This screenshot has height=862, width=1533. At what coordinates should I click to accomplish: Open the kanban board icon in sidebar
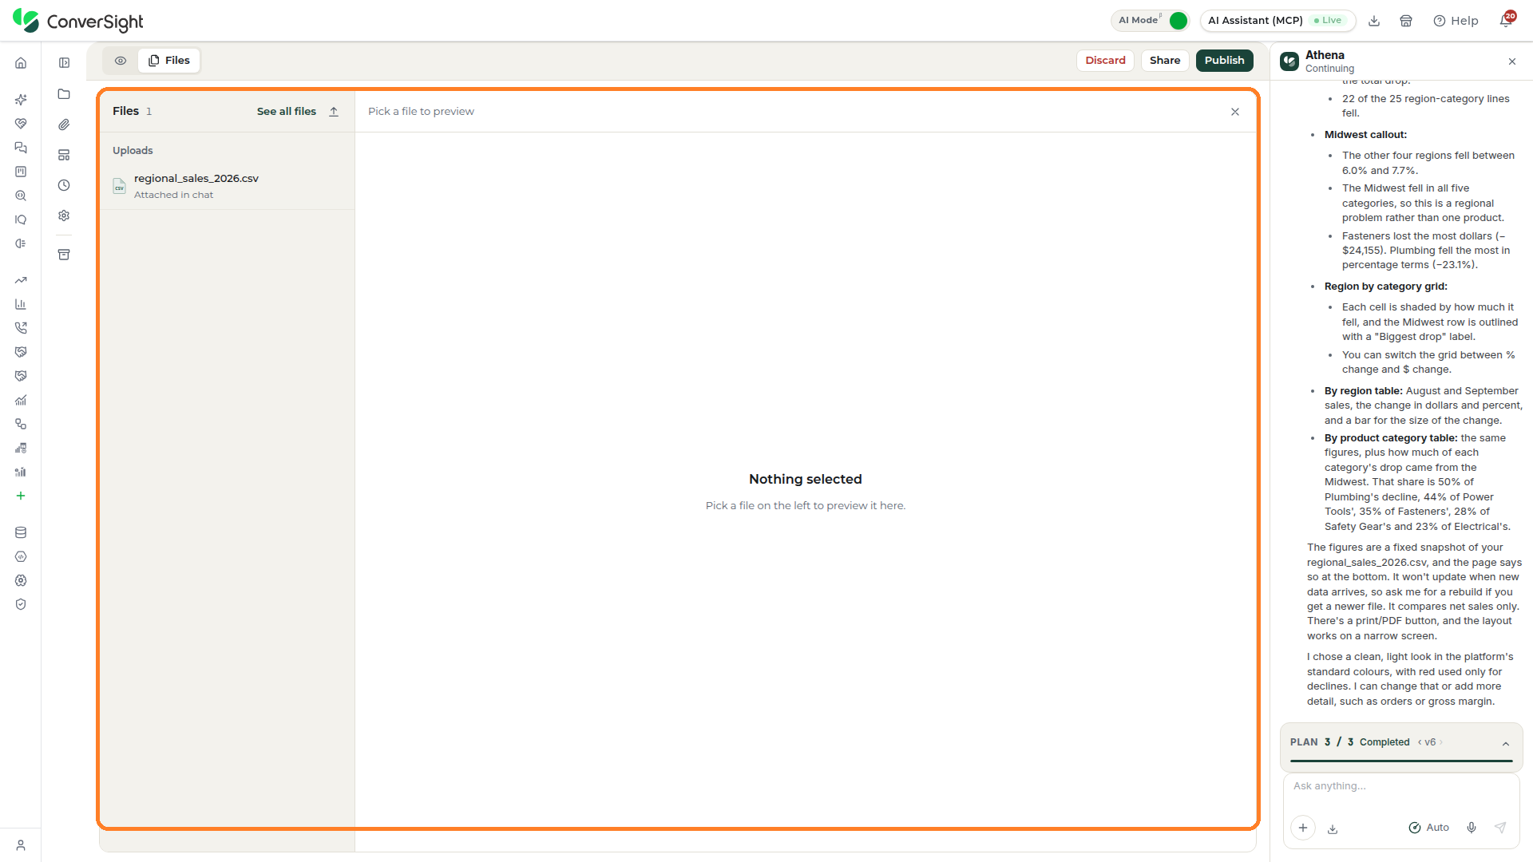[x=21, y=172]
